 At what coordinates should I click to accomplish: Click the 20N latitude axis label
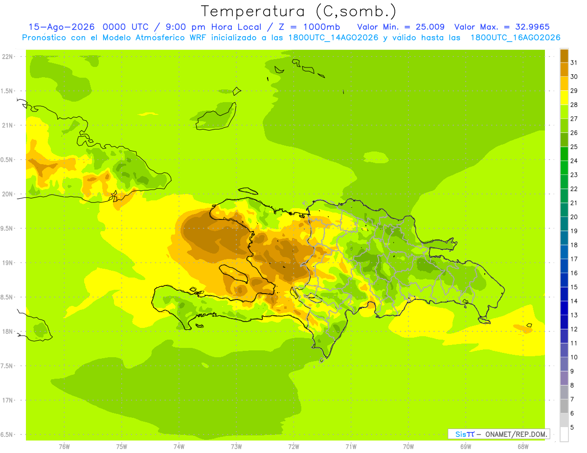pos(8,194)
